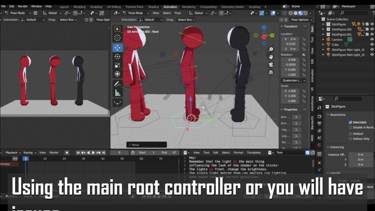Image resolution: width=375 pixels, height=211 pixels.
Task: Click the red X axis on navigation gizmo
Action: pyautogui.click(x=264, y=37)
